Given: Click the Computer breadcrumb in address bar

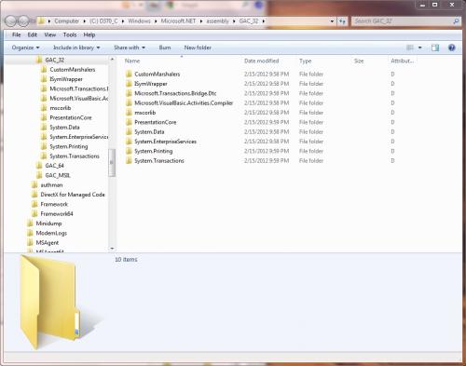Looking at the screenshot, I should coord(66,21).
